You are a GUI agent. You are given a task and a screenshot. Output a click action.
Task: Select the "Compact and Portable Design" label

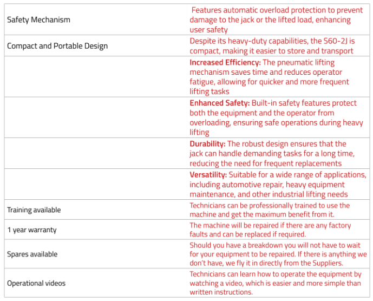click(57, 46)
